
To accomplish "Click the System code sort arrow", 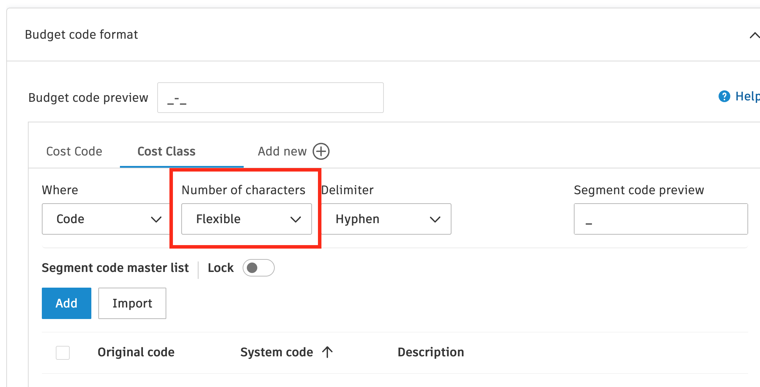I will tap(327, 352).
